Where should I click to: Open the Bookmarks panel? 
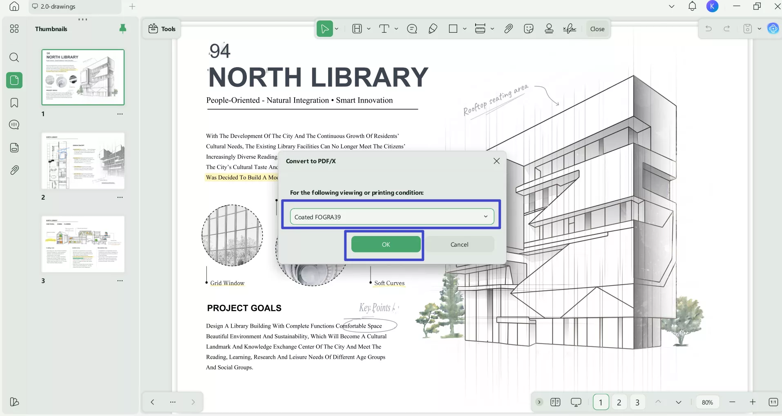(14, 103)
